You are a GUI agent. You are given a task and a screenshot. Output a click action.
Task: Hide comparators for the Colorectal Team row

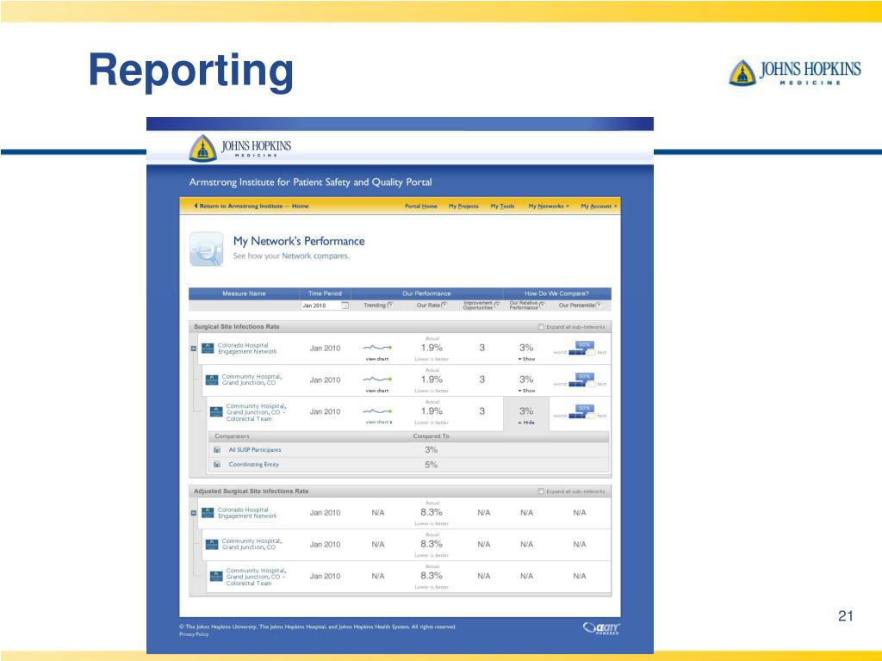(526, 422)
